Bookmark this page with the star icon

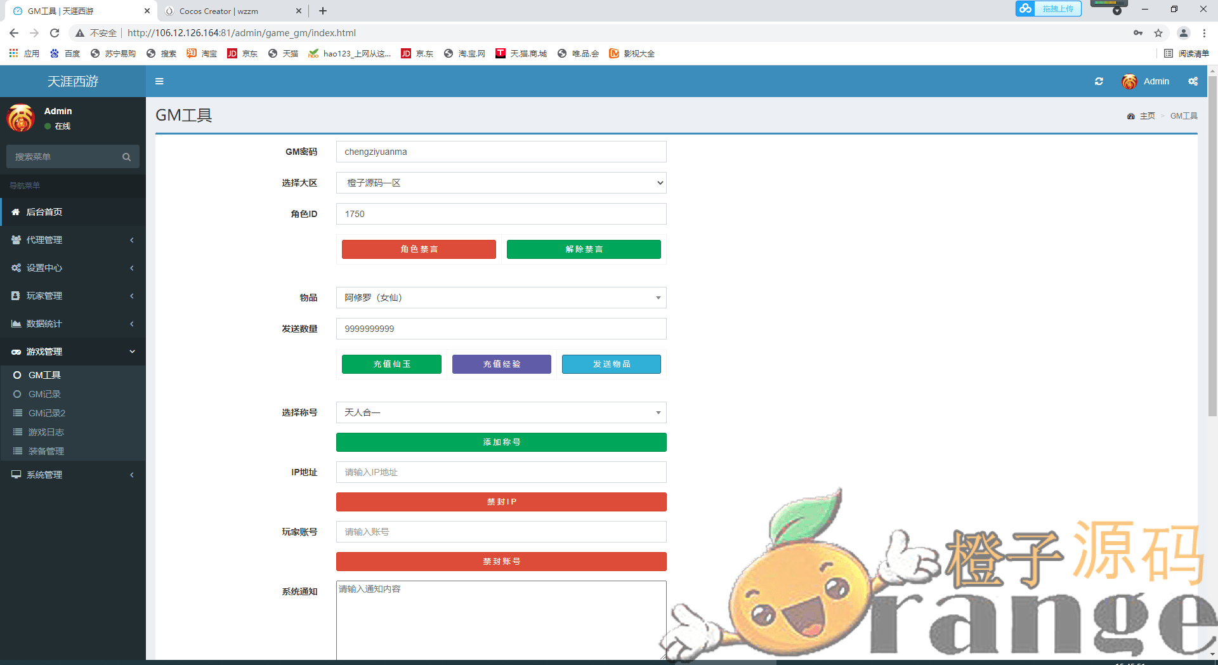tap(1158, 33)
